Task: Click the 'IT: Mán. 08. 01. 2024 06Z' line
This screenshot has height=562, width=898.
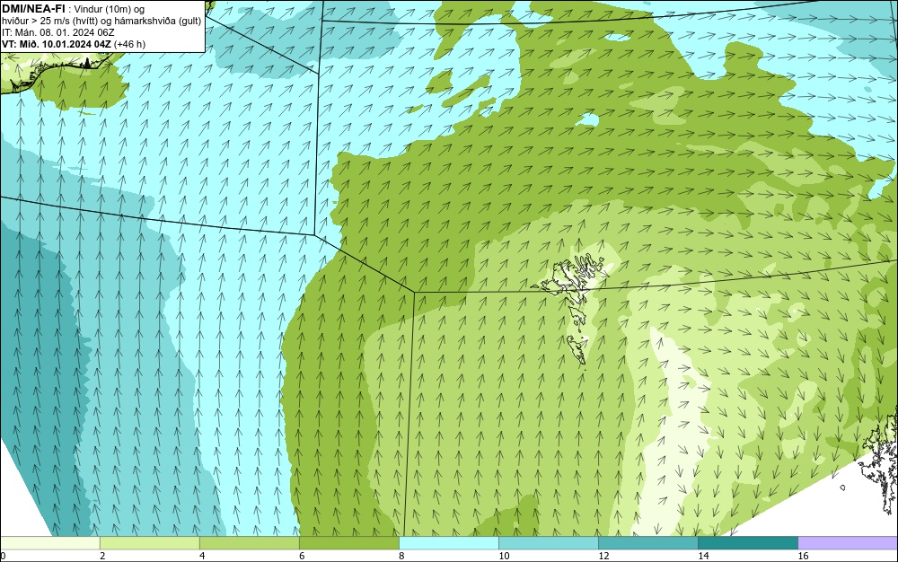Action: 57,32
